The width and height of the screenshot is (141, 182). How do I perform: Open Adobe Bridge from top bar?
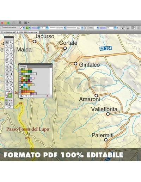pyautogui.click(x=20, y=23)
